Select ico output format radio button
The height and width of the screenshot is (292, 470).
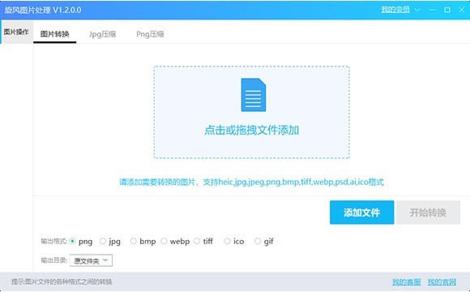pyautogui.click(x=227, y=241)
